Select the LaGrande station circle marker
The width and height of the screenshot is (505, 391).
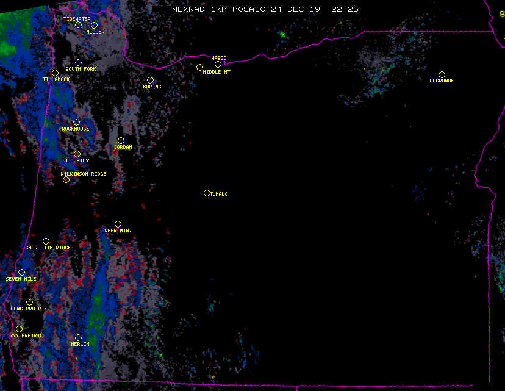coord(442,74)
